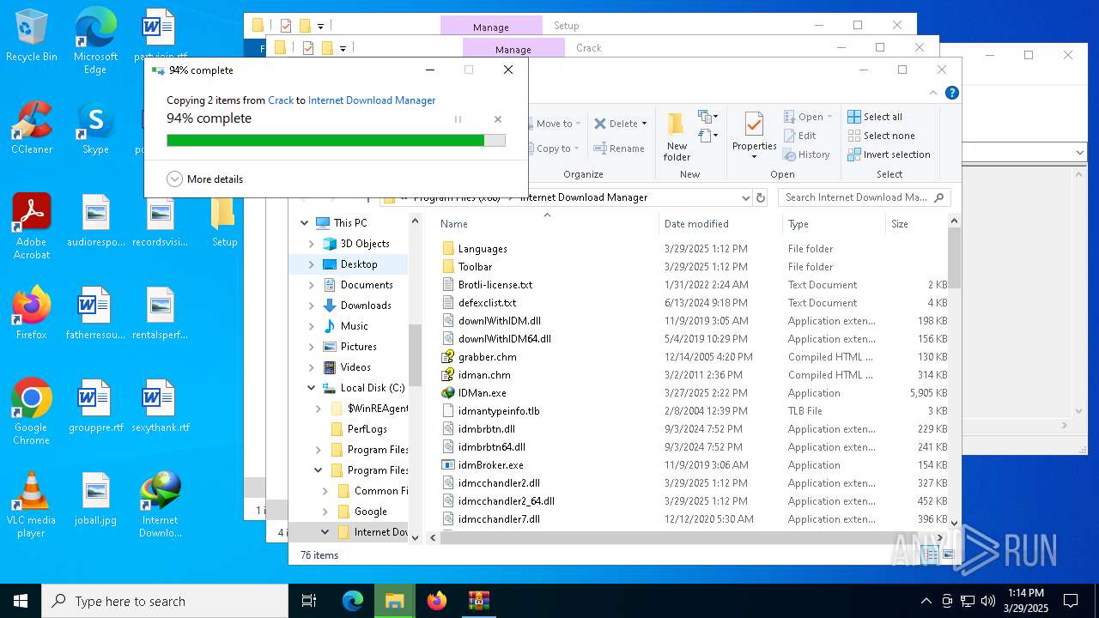The height and width of the screenshot is (618, 1099).
Task: Open Google Chrome desktop shortcut
Action: click(32, 411)
